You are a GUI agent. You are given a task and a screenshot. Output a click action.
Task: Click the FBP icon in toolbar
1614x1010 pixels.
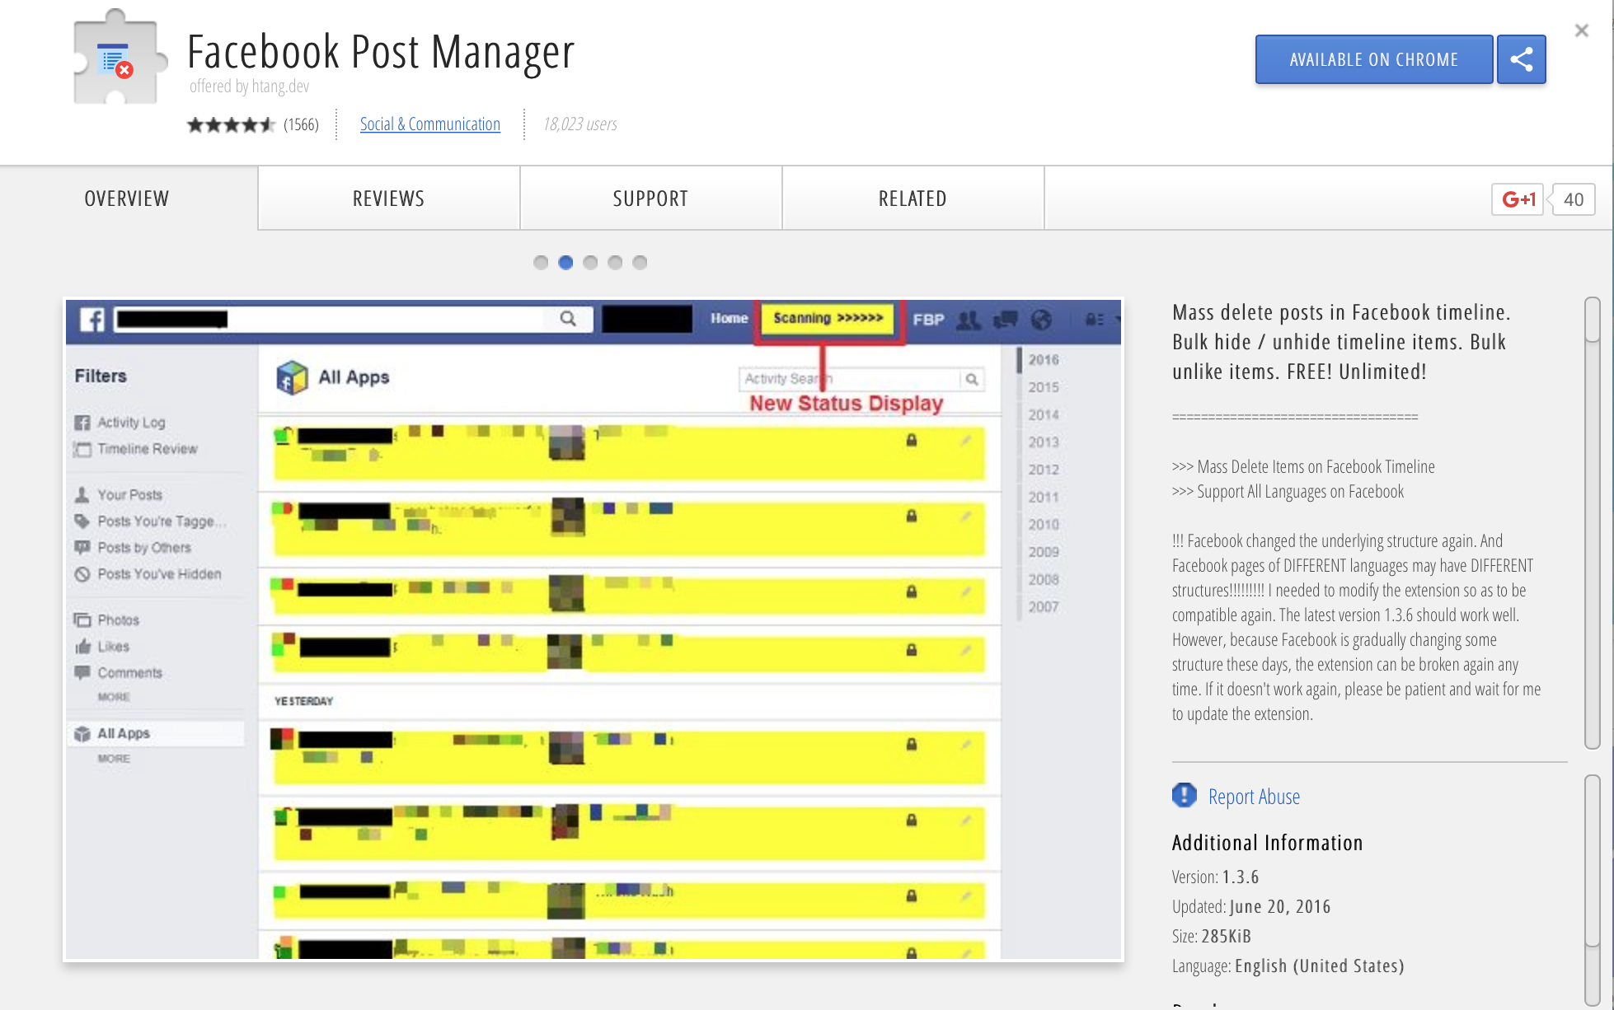(929, 318)
